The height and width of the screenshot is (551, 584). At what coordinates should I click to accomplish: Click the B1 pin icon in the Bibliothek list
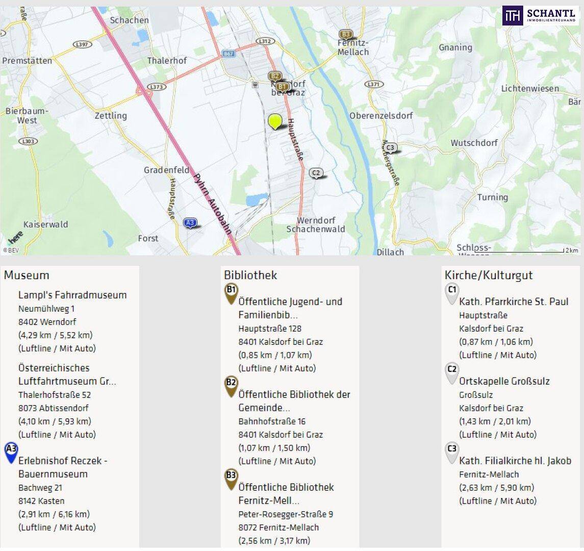(231, 293)
